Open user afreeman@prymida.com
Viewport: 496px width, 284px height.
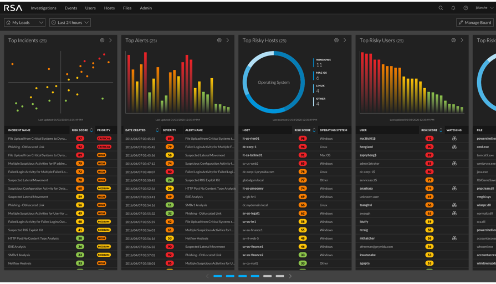pyautogui.click(x=376, y=247)
